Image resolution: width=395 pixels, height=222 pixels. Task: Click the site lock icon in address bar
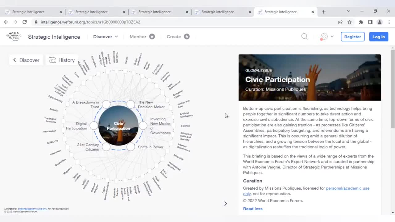coord(36,22)
